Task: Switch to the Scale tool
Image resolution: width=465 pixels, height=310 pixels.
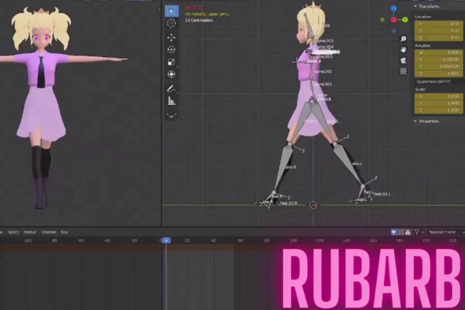Action: click(x=172, y=62)
